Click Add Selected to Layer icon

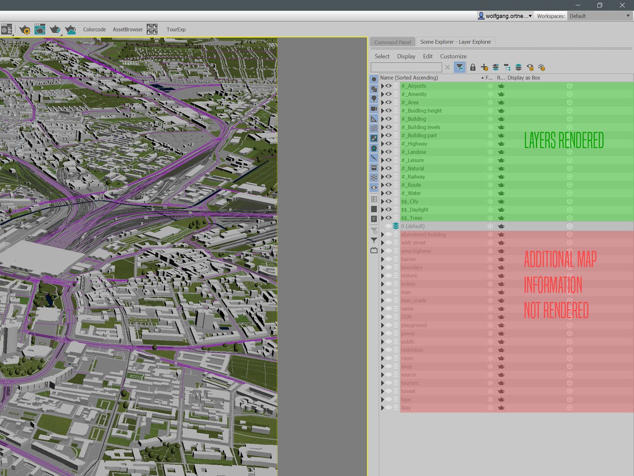click(496, 67)
